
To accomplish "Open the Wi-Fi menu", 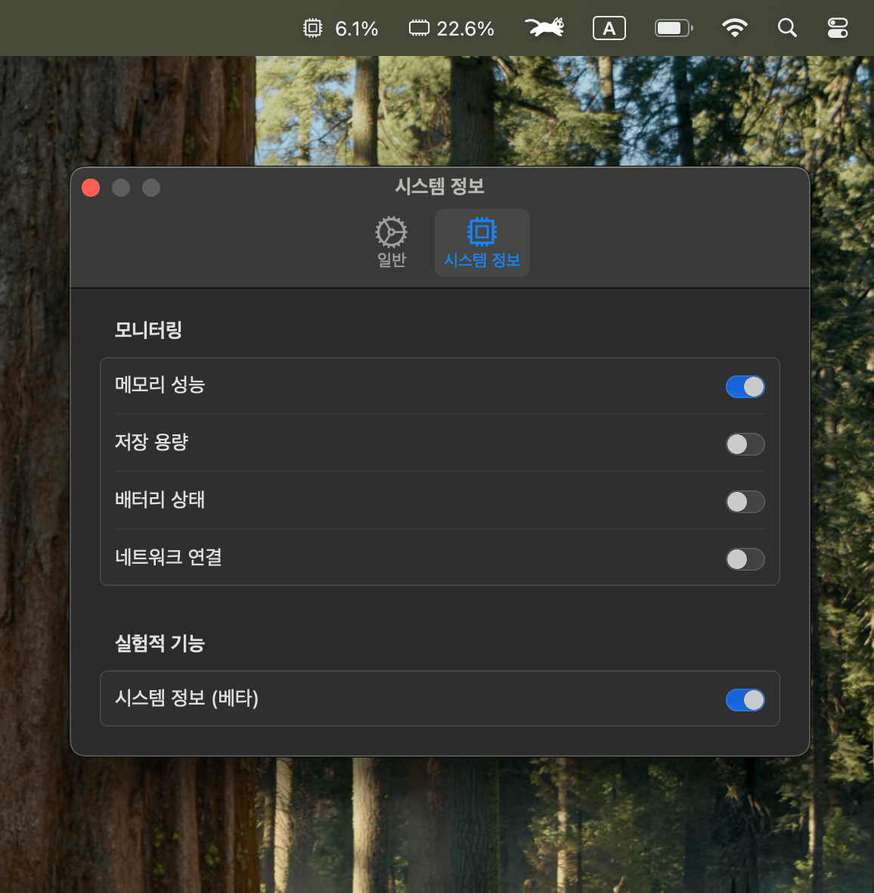I will (x=734, y=29).
